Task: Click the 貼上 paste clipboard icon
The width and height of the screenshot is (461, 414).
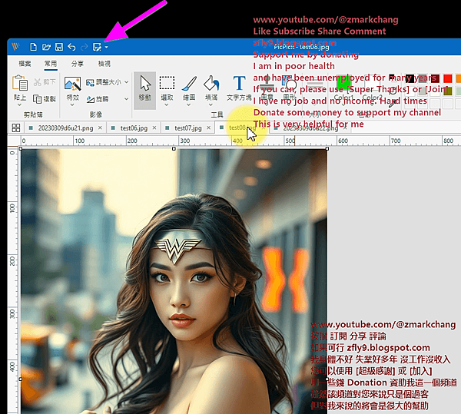Action: pyautogui.click(x=20, y=82)
